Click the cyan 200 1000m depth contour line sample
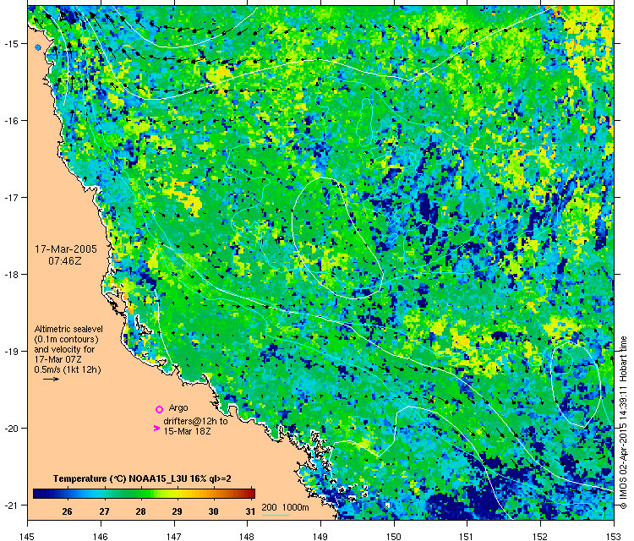The height and width of the screenshot is (541, 634). (276, 515)
